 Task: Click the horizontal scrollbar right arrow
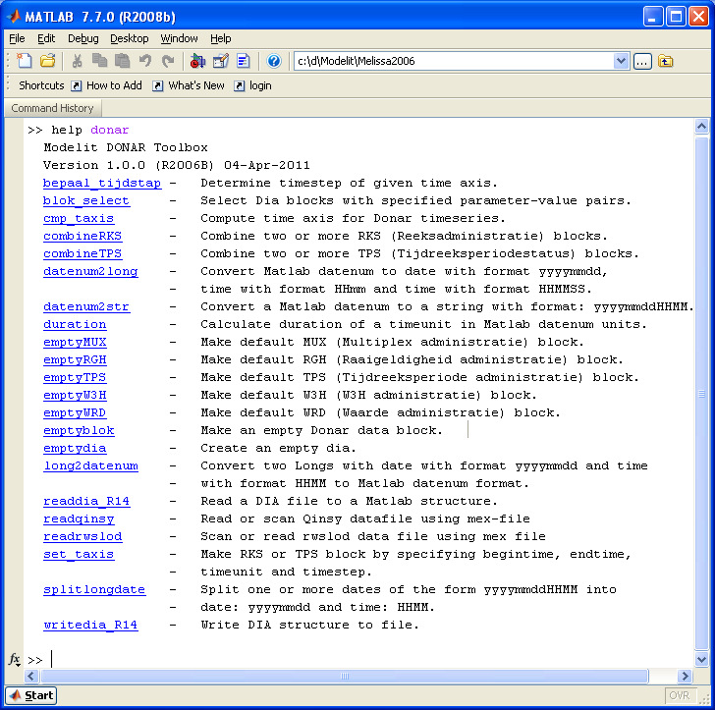point(685,676)
